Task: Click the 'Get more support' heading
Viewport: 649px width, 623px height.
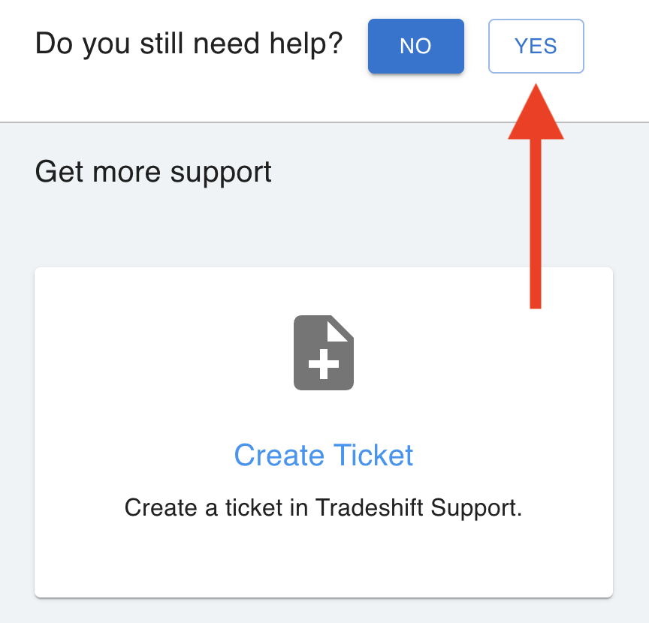Action: [x=153, y=172]
